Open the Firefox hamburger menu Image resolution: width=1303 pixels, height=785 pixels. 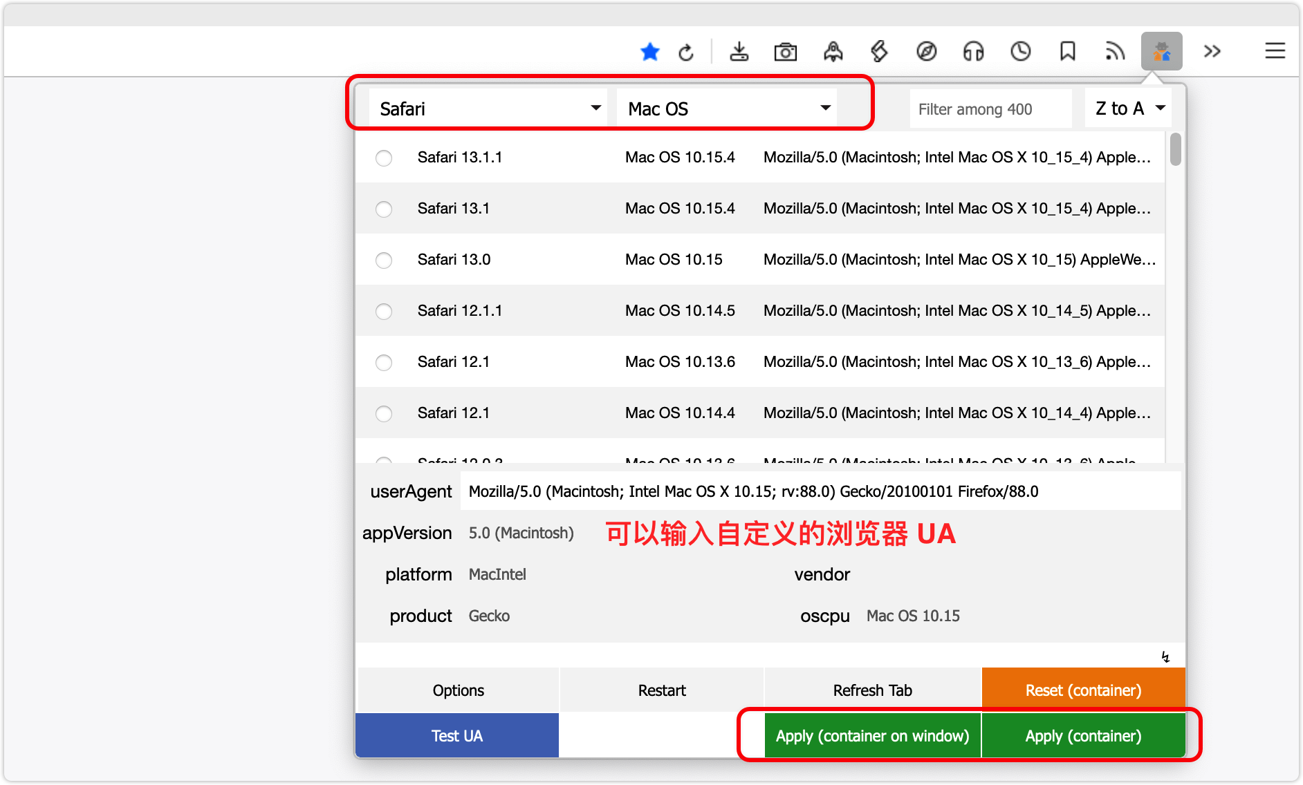point(1275,51)
